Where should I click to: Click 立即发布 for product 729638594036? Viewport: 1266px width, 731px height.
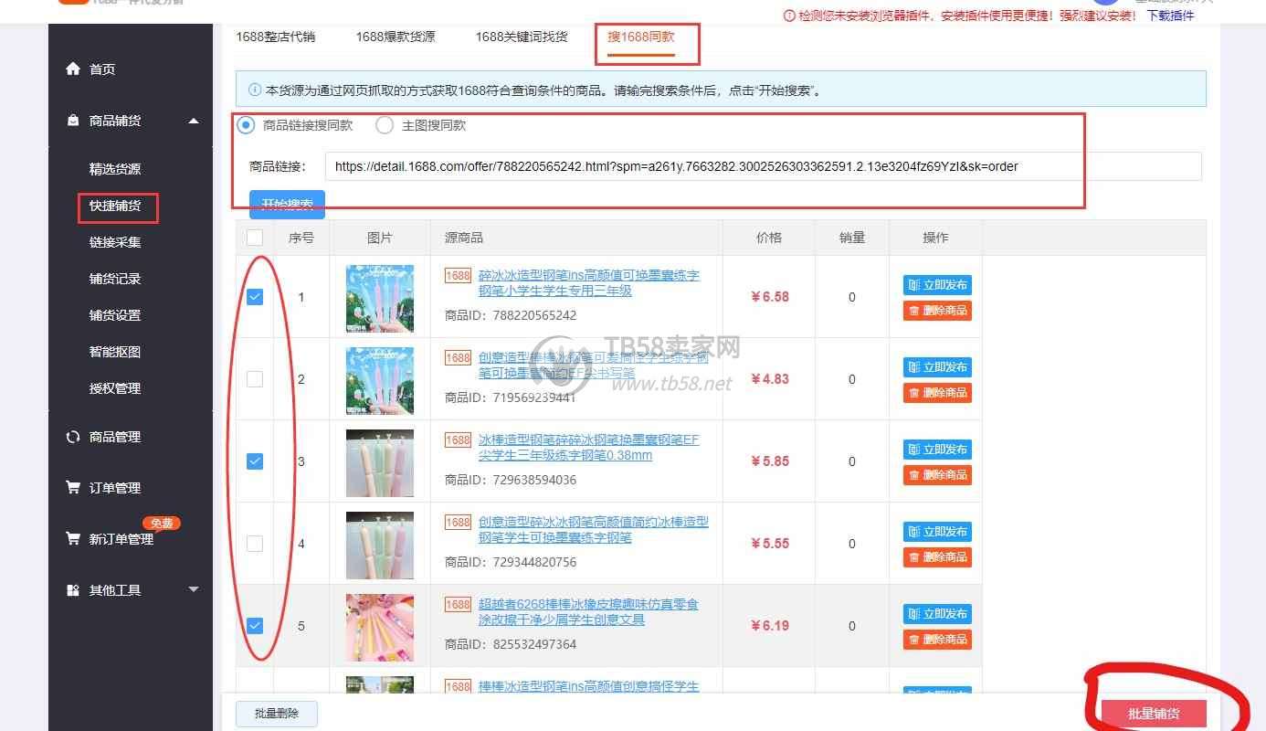click(x=937, y=450)
